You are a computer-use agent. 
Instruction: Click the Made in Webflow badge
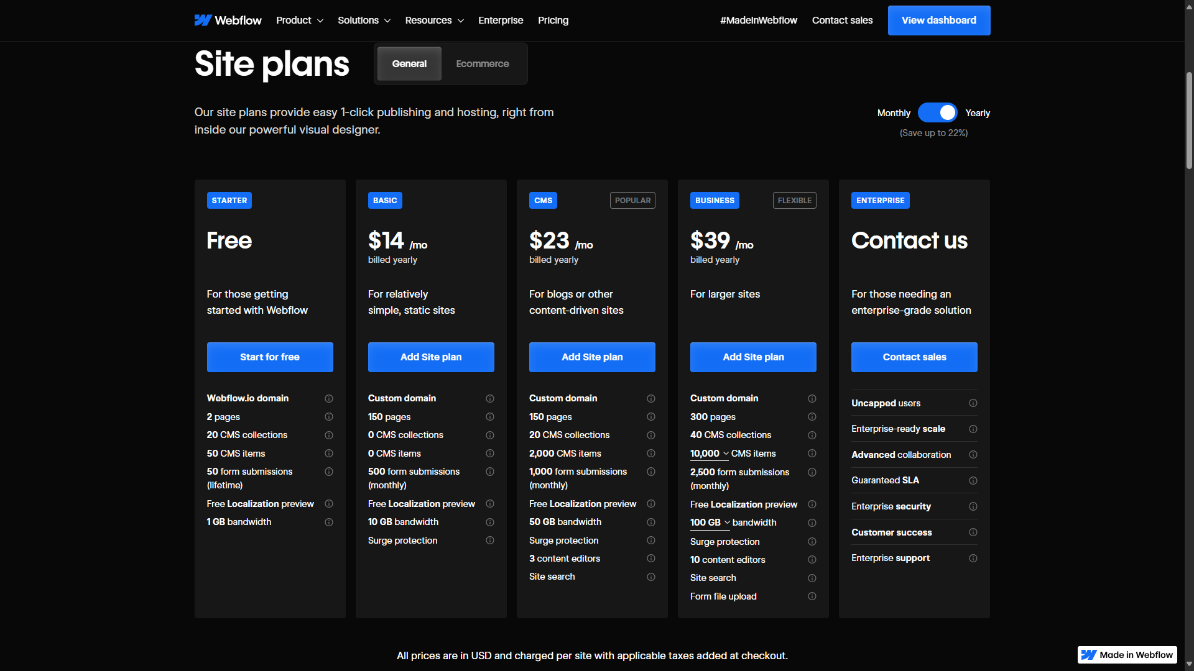click(x=1127, y=655)
